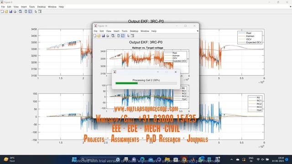Click dock arrow at right of background figure menu bar
292x164 pixels.
click(291, 7)
